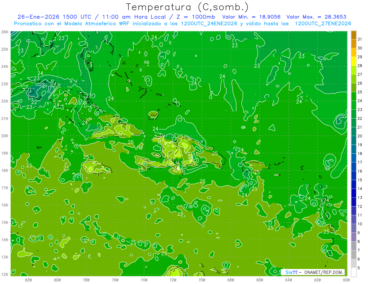Click color scale label 21
Image resolution: width=368 pixels, height=284 pixels.
point(360,127)
